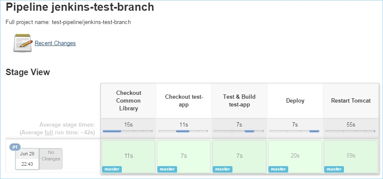Open the 59s Restart Tomcat stage cell
Image resolution: width=383 pixels, height=179 pixels.
click(351, 157)
